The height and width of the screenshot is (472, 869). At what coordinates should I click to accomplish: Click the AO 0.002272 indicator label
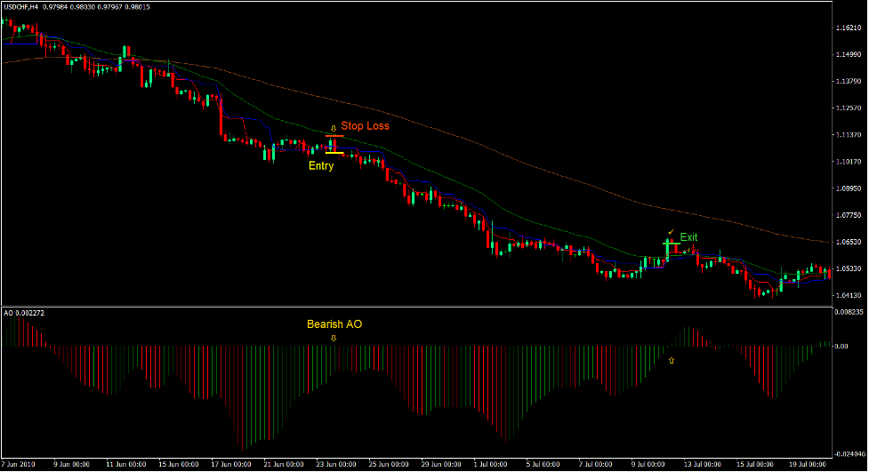pos(24,313)
